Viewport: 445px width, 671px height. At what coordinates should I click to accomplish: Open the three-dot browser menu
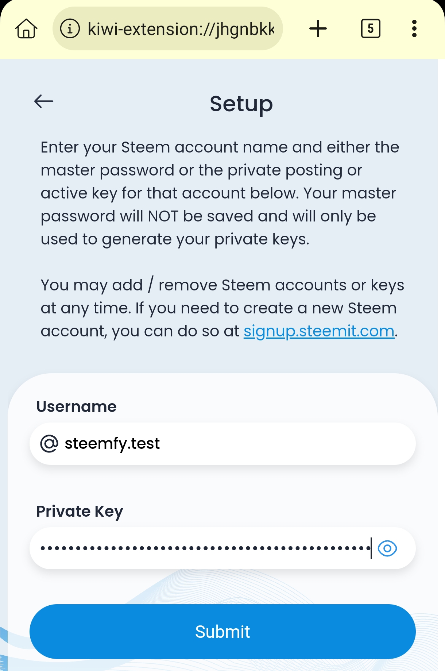click(x=414, y=28)
